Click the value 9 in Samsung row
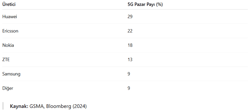 pos(129,74)
